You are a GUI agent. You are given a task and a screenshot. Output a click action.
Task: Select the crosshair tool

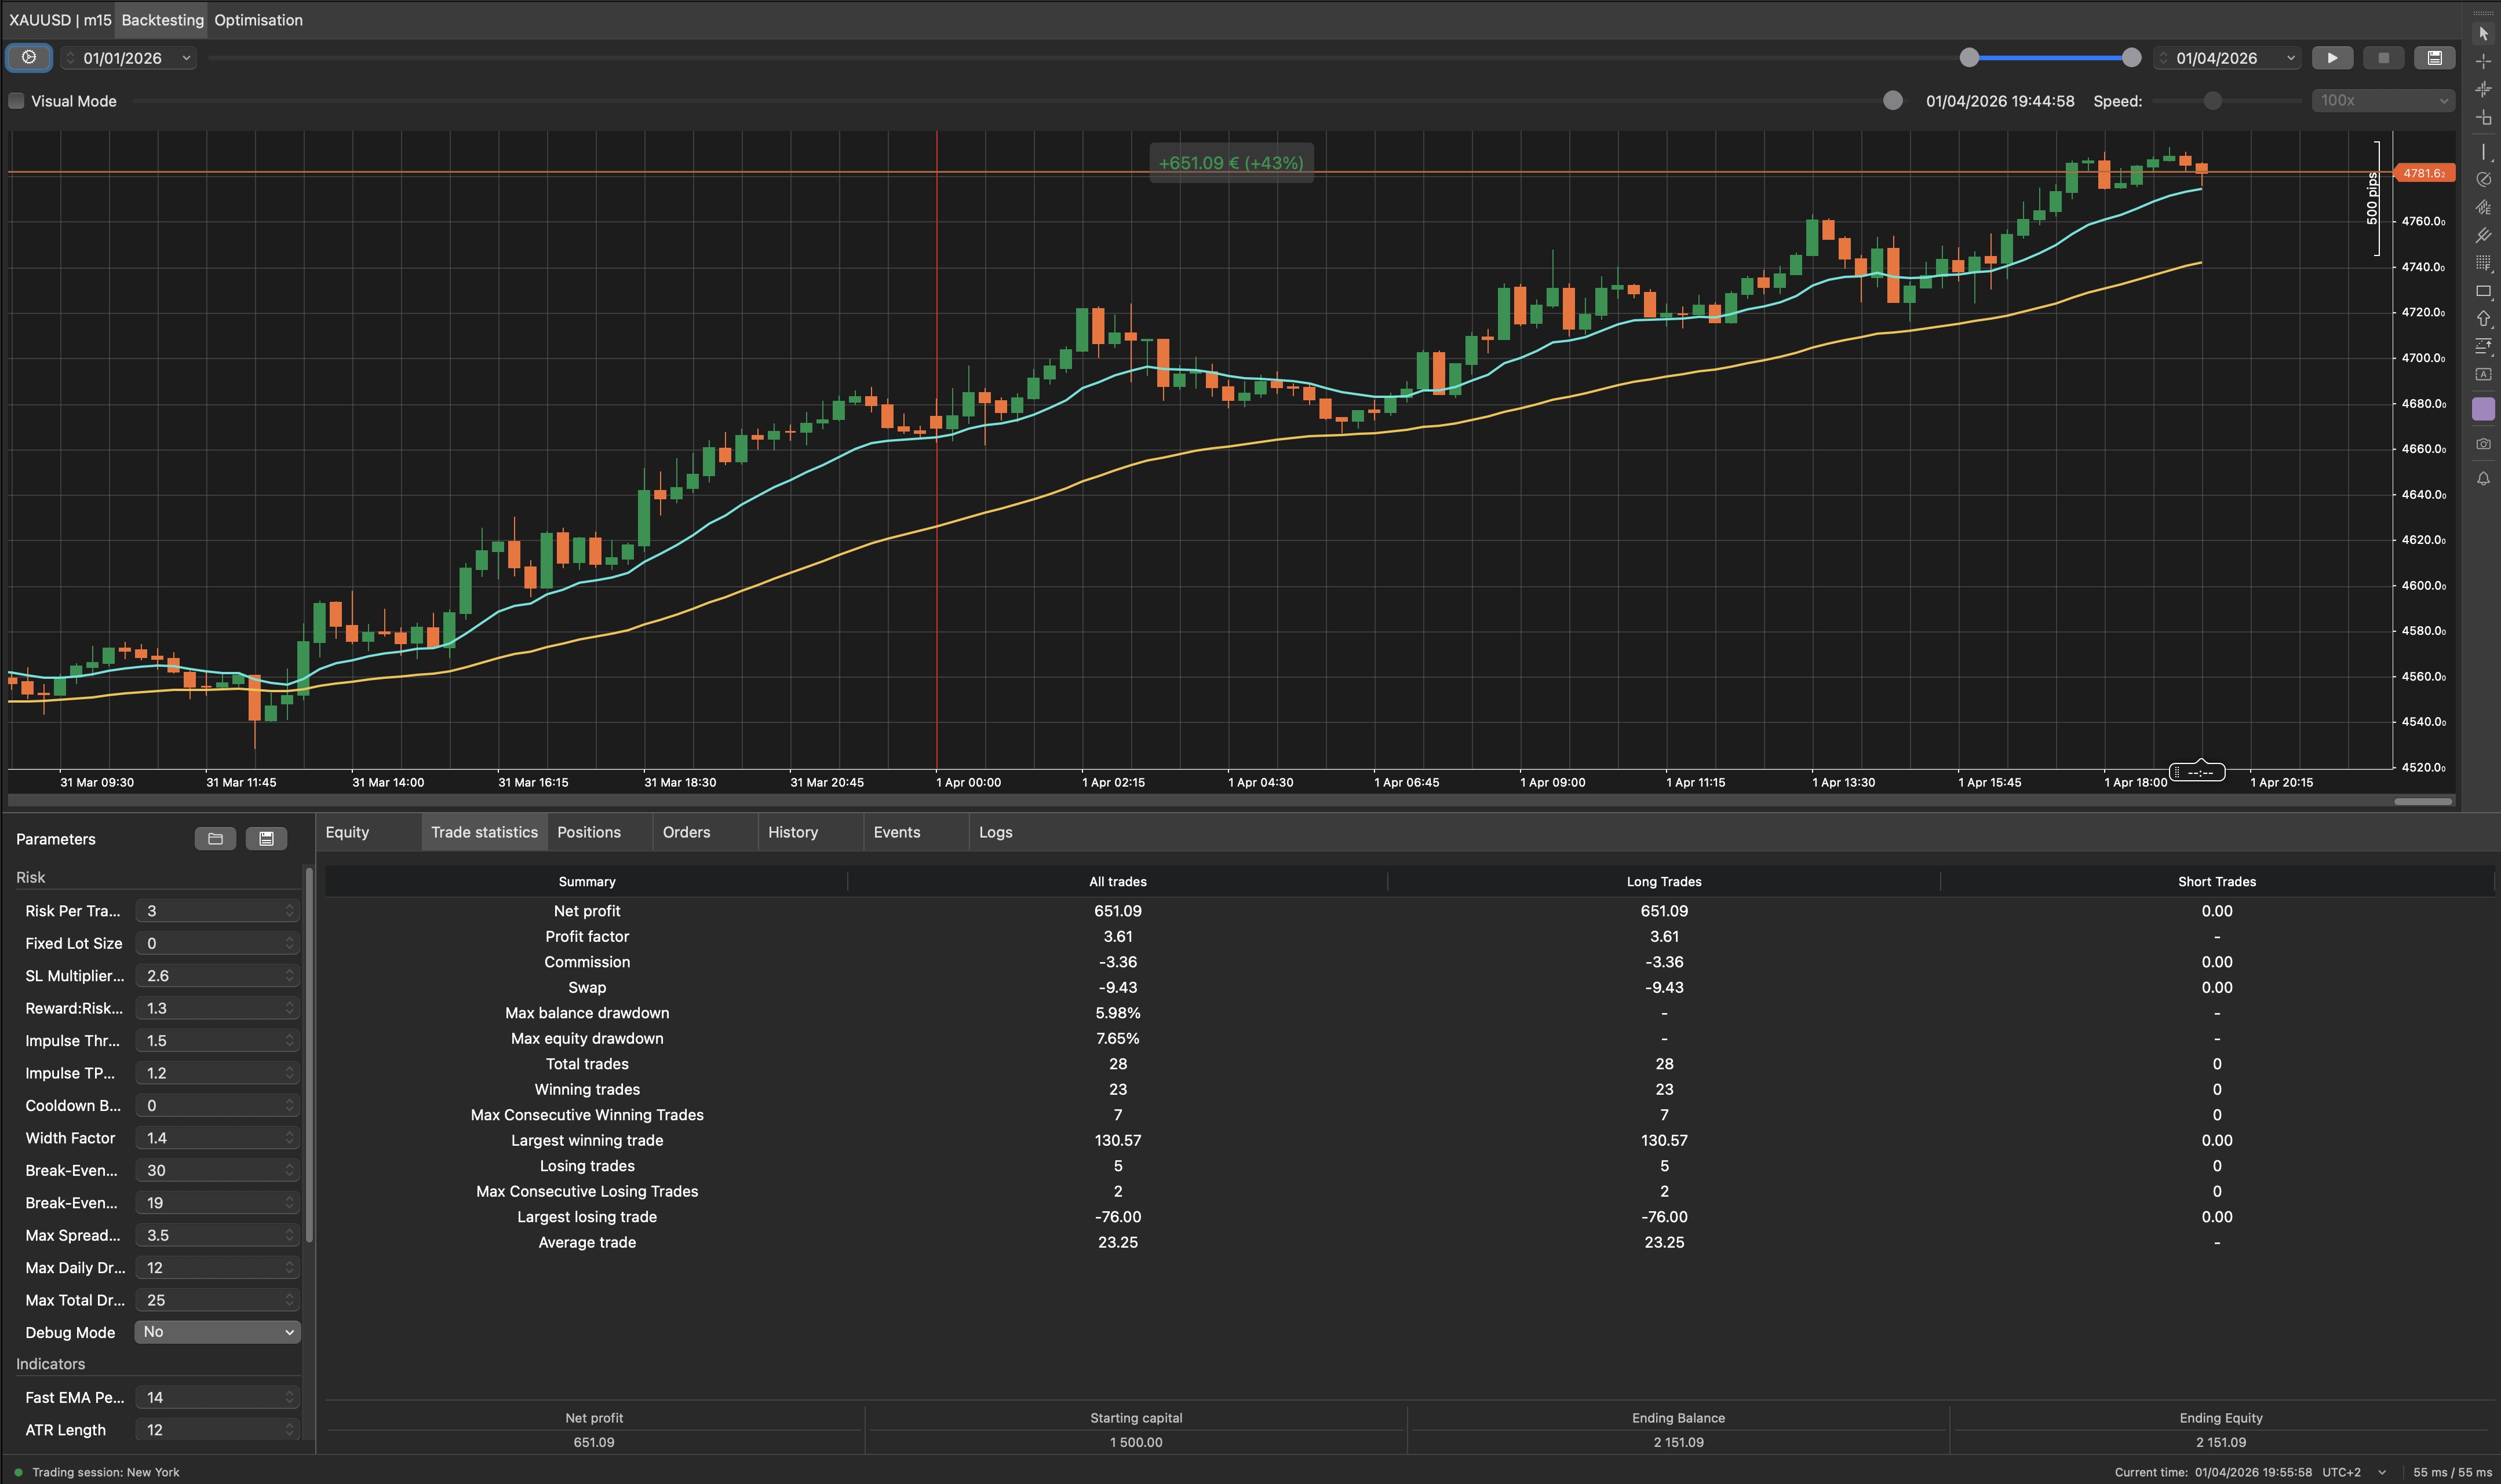[x=2484, y=62]
